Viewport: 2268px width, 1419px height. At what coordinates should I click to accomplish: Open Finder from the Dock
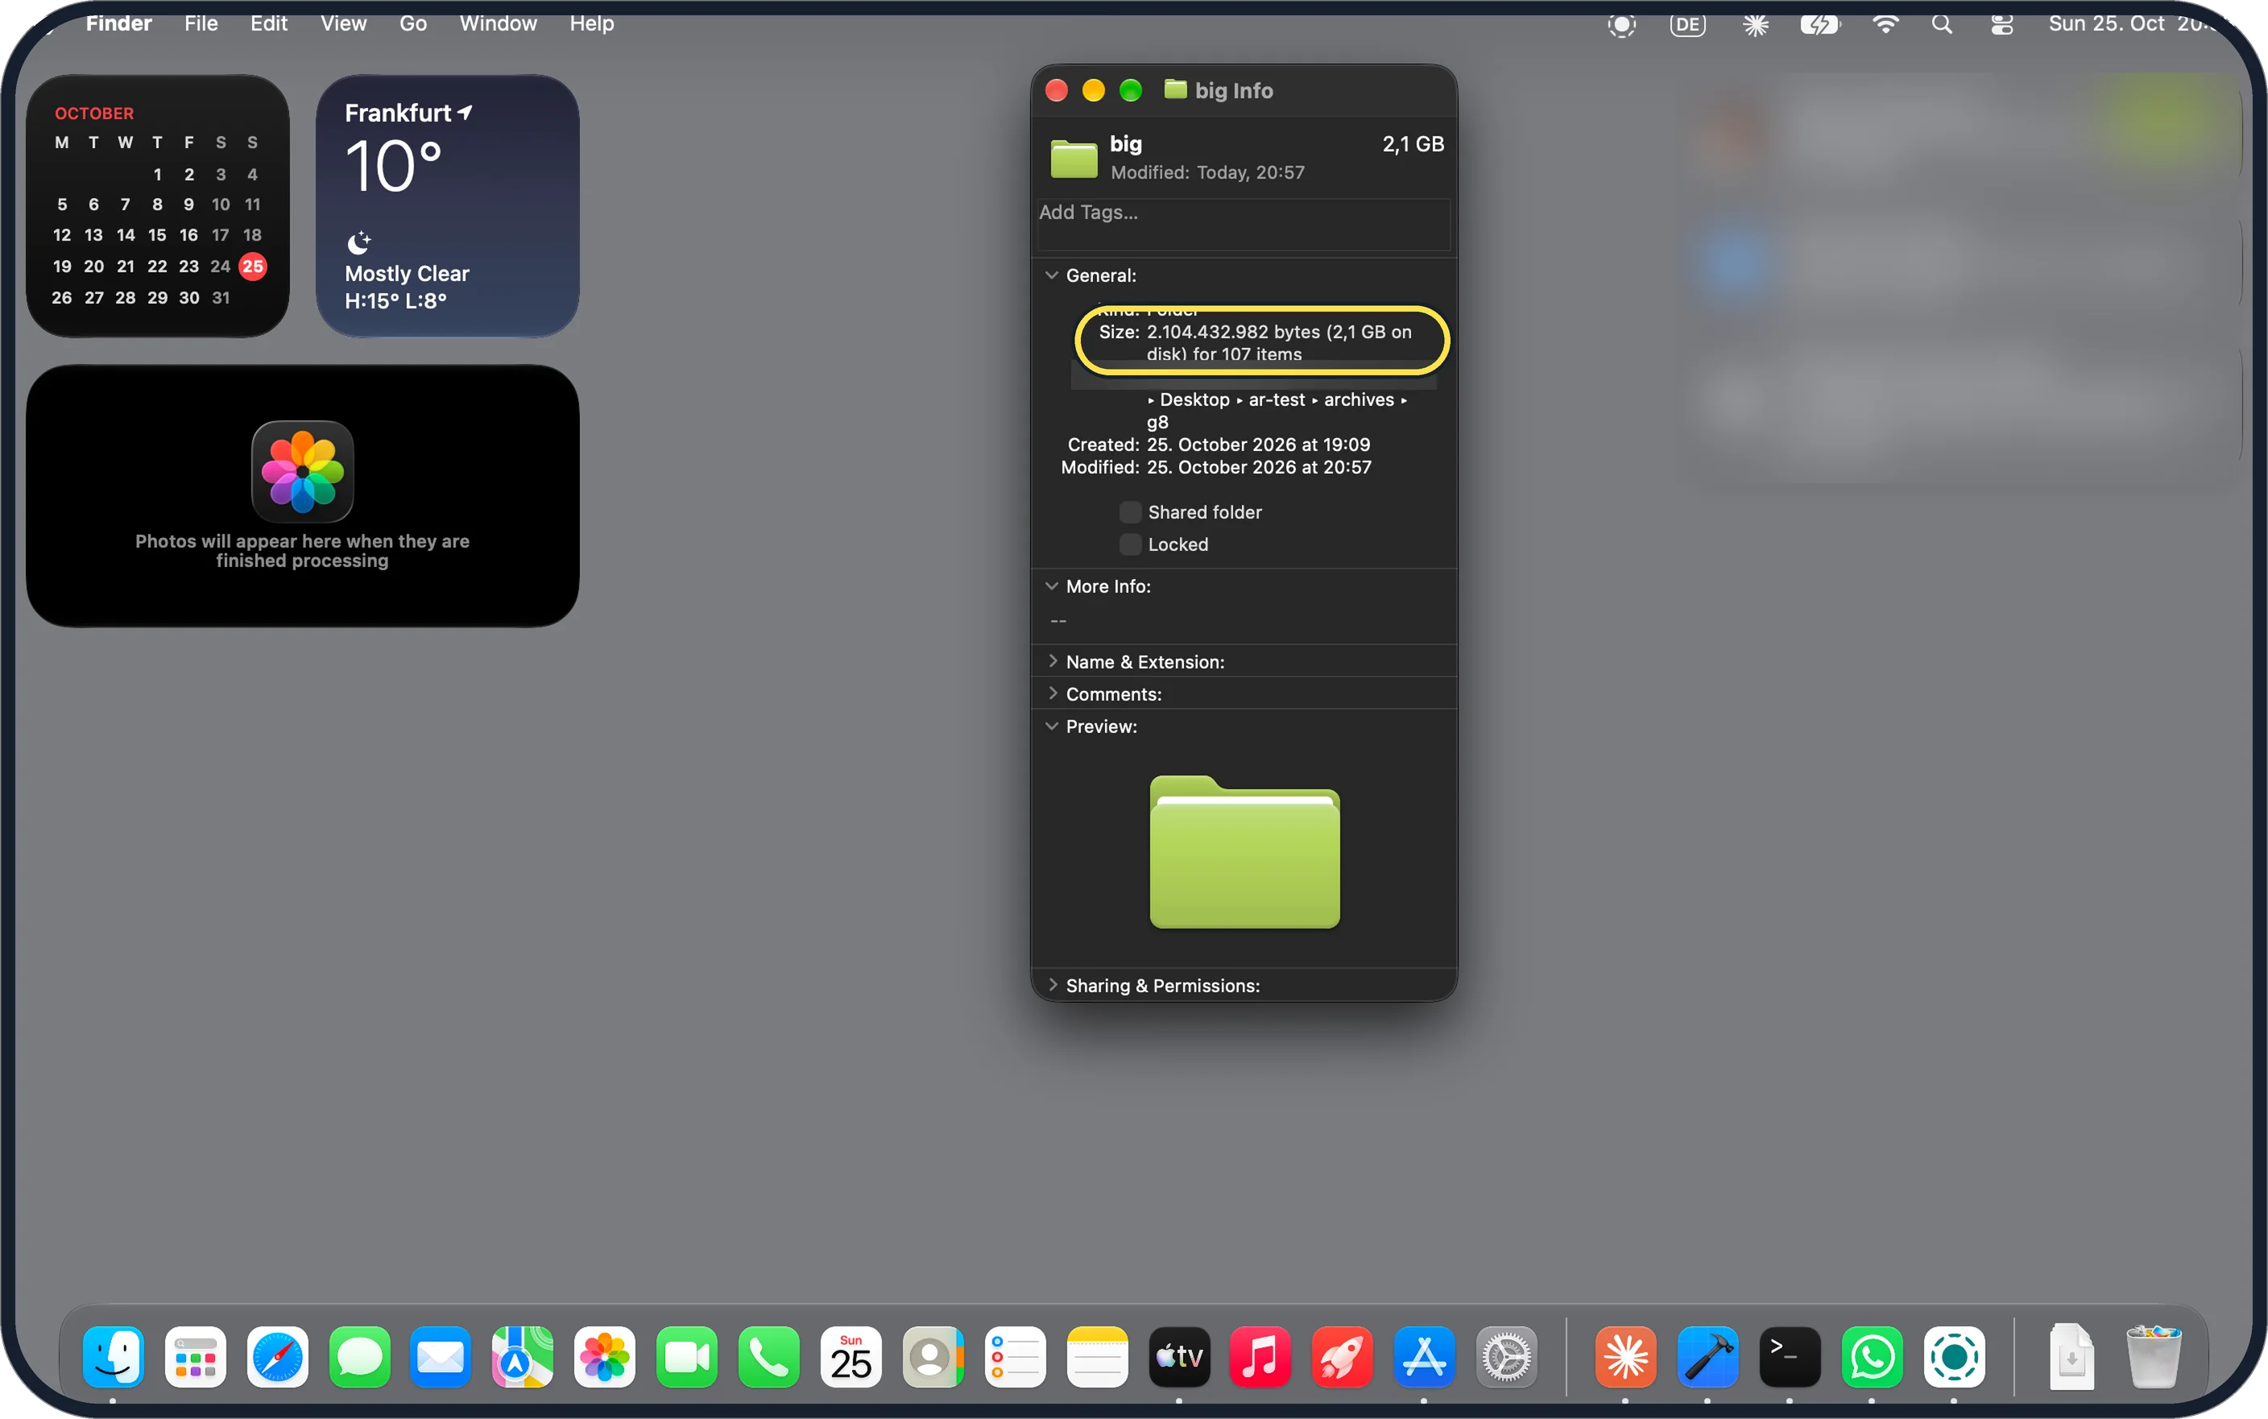click(x=114, y=1356)
